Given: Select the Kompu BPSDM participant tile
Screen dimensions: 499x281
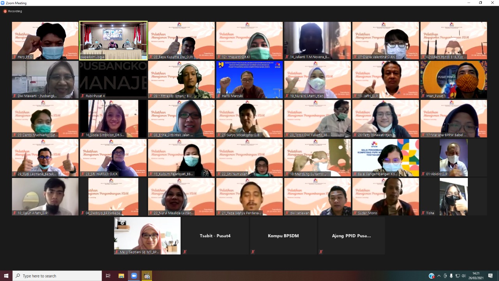Looking at the screenshot, I should point(283,236).
